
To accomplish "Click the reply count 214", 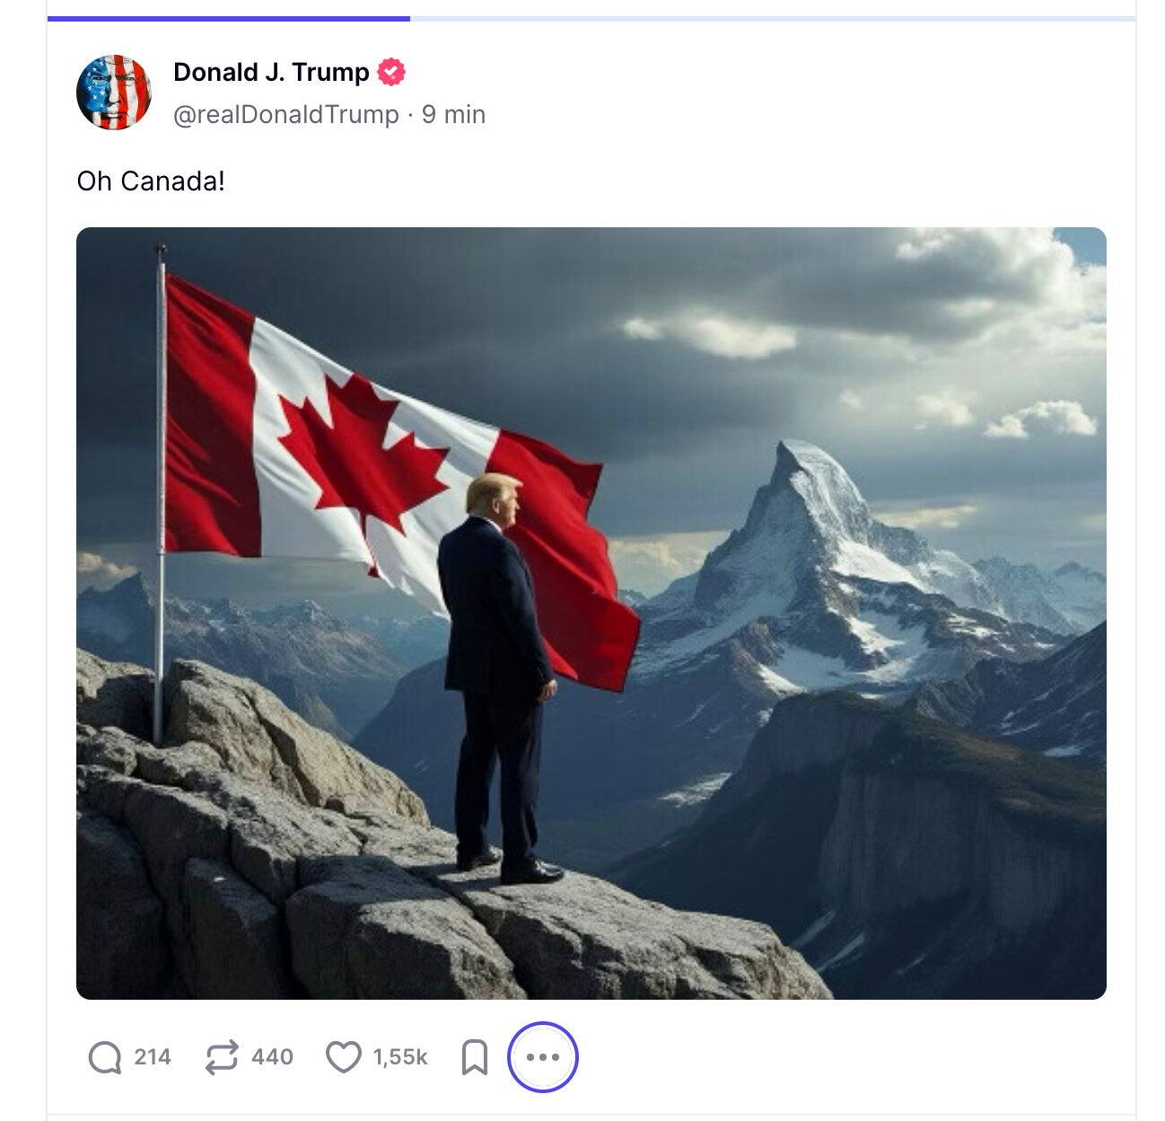I will [x=153, y=1057].
